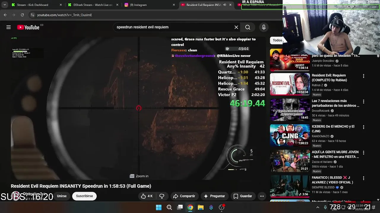The width and height of the screenshot is (380, 213).
Task: Open Task View on the taskbar
Action: tap(180, 207)
